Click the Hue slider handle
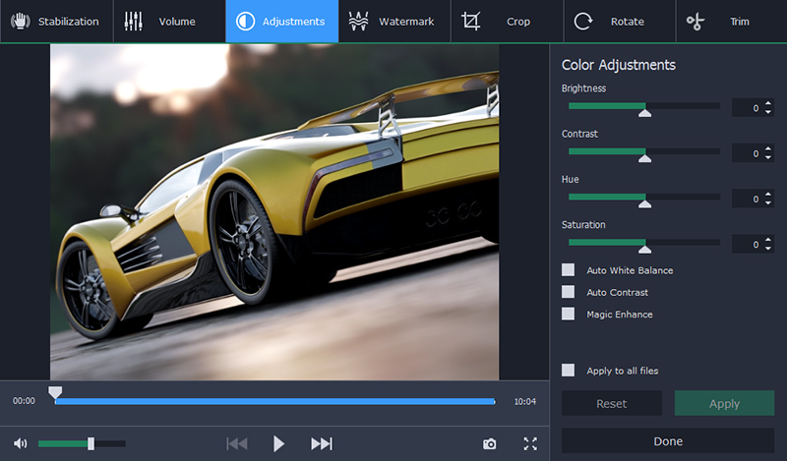 point(644,202)
